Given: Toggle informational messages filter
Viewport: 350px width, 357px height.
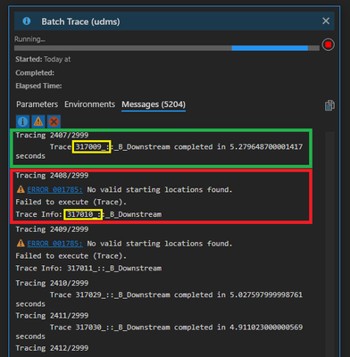Looking at the screenshot, I should click(22, 121).
